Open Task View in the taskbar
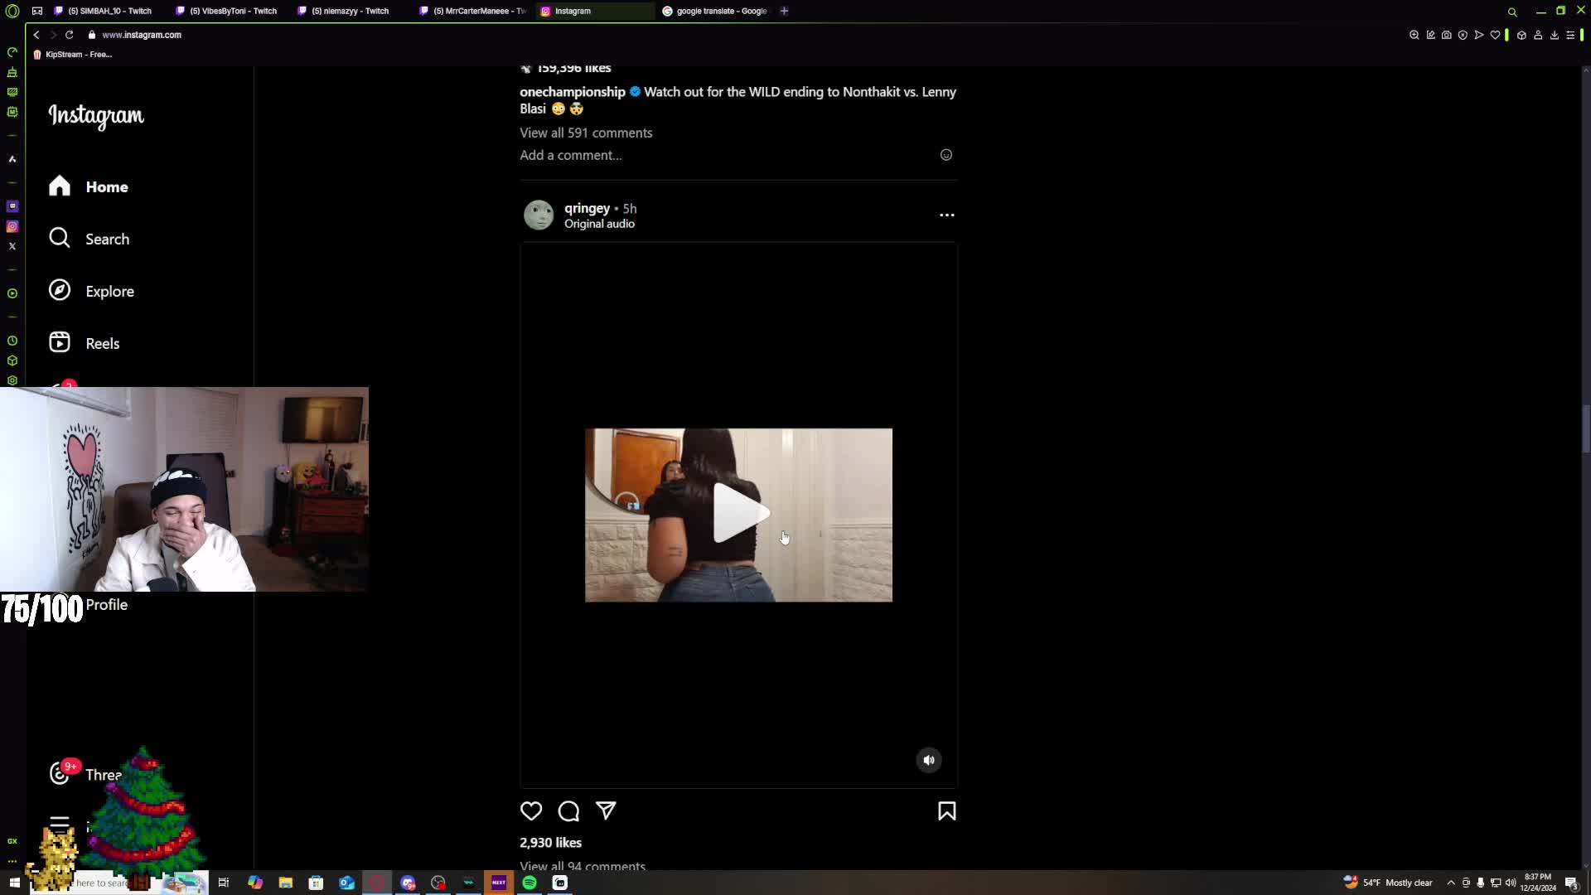1591x895 pixels. pyautogui.click(x=224, y=883)
